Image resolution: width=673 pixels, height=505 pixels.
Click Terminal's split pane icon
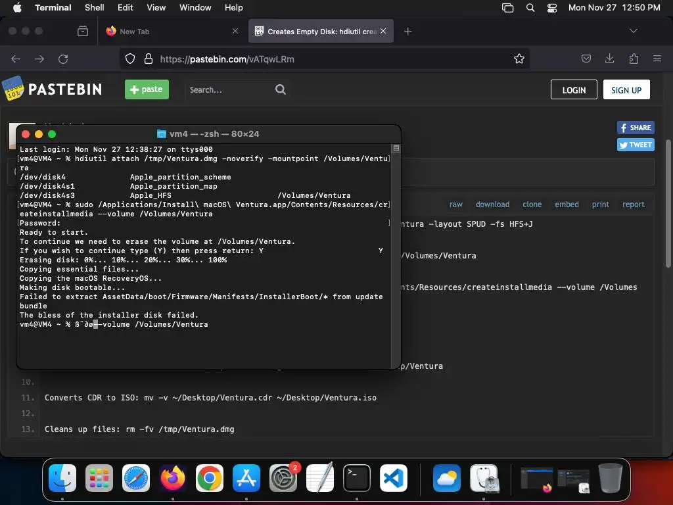[396, 148]
